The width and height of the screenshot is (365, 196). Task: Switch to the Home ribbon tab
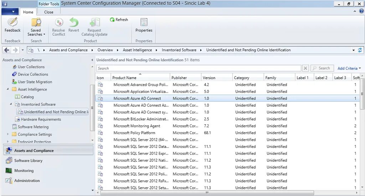coord(28,12)
